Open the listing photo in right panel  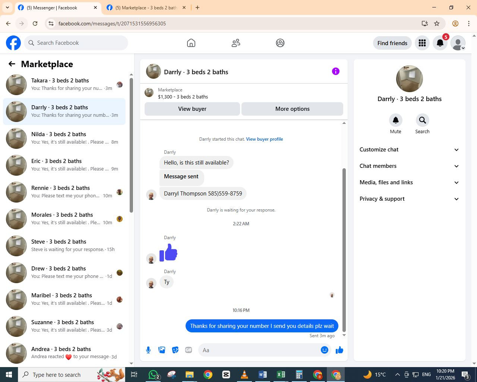click(x=410, y=79)
